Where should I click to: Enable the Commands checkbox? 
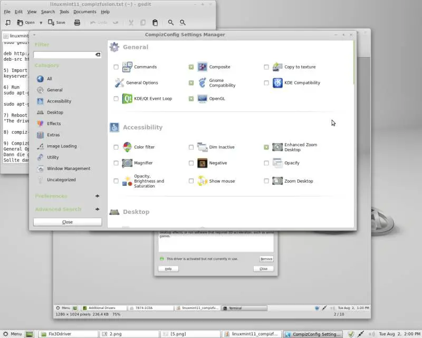pos(116,67)
